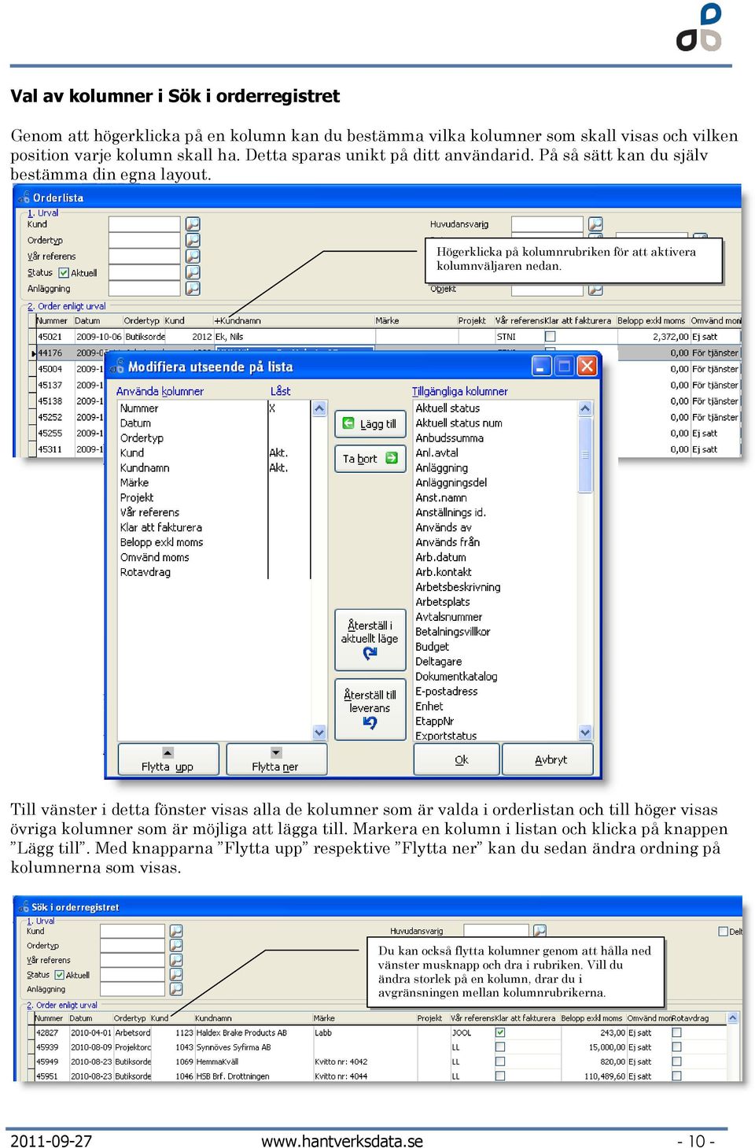Select Omvänd moms in the Använda kolumner list

(155, 557)
